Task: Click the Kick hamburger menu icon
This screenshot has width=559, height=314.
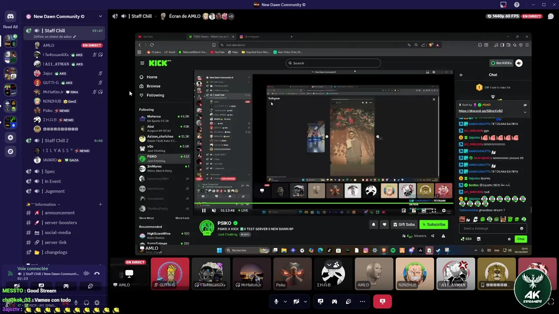Action: pos(142,63)
